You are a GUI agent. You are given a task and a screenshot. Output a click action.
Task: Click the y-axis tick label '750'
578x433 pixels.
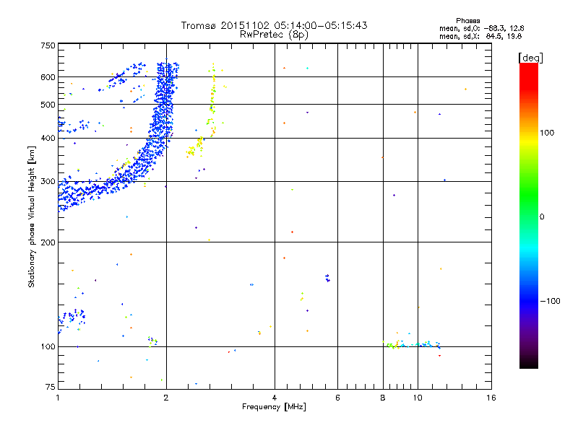pyautogui.click(x=48, y=45)
